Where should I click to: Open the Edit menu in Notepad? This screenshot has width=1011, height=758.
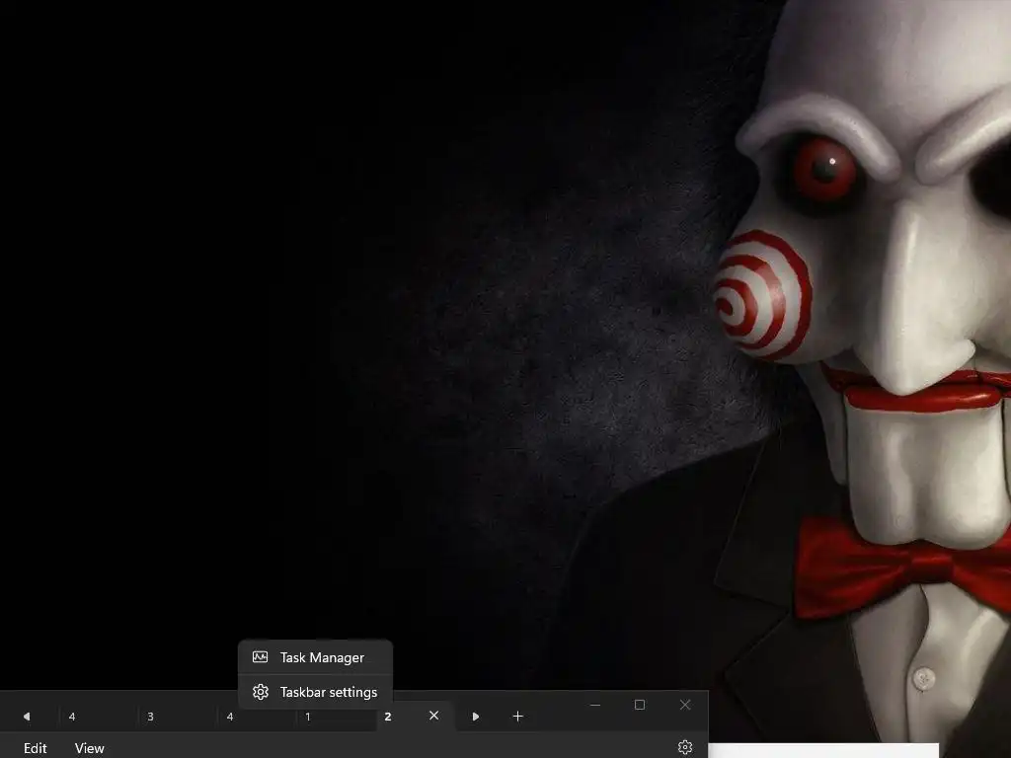[x=36, y=748]
